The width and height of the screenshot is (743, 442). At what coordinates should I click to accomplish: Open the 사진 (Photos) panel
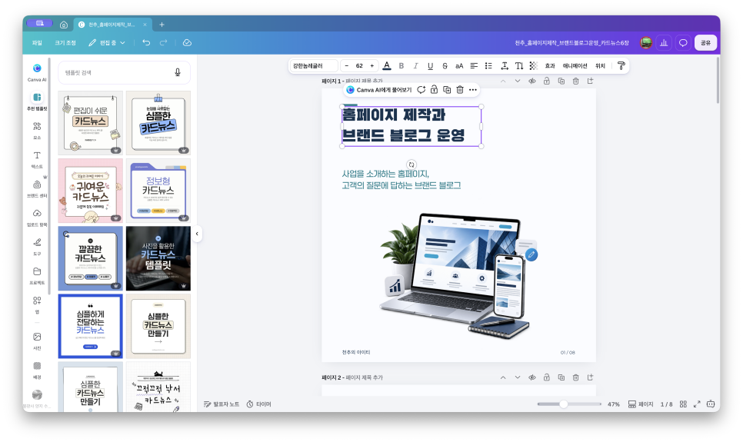[x=37, y=340]
